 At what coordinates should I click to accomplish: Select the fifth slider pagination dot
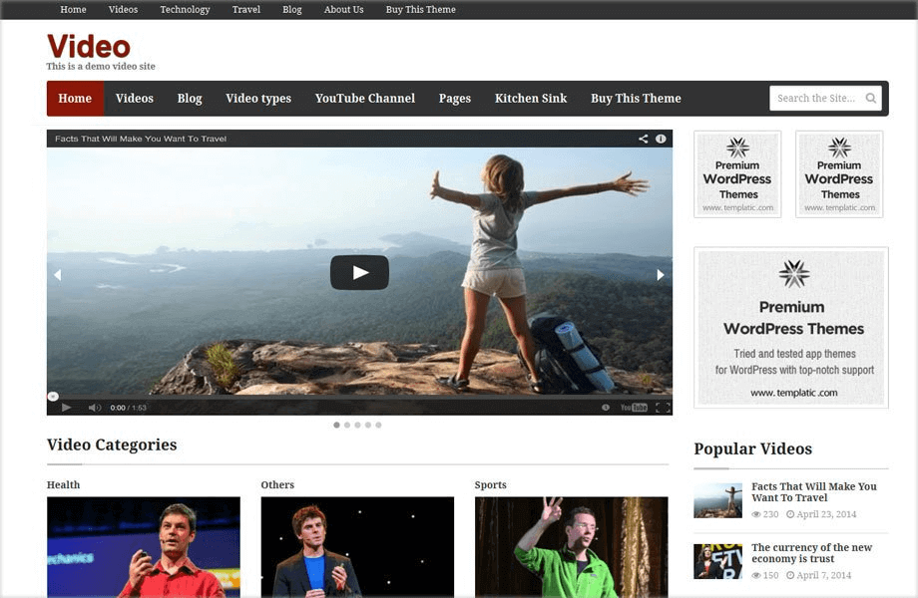(379, 425)
